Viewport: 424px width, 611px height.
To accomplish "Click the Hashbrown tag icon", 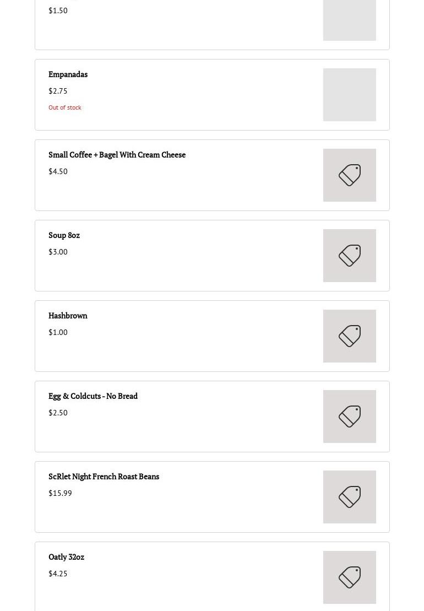I will point(350,336).
